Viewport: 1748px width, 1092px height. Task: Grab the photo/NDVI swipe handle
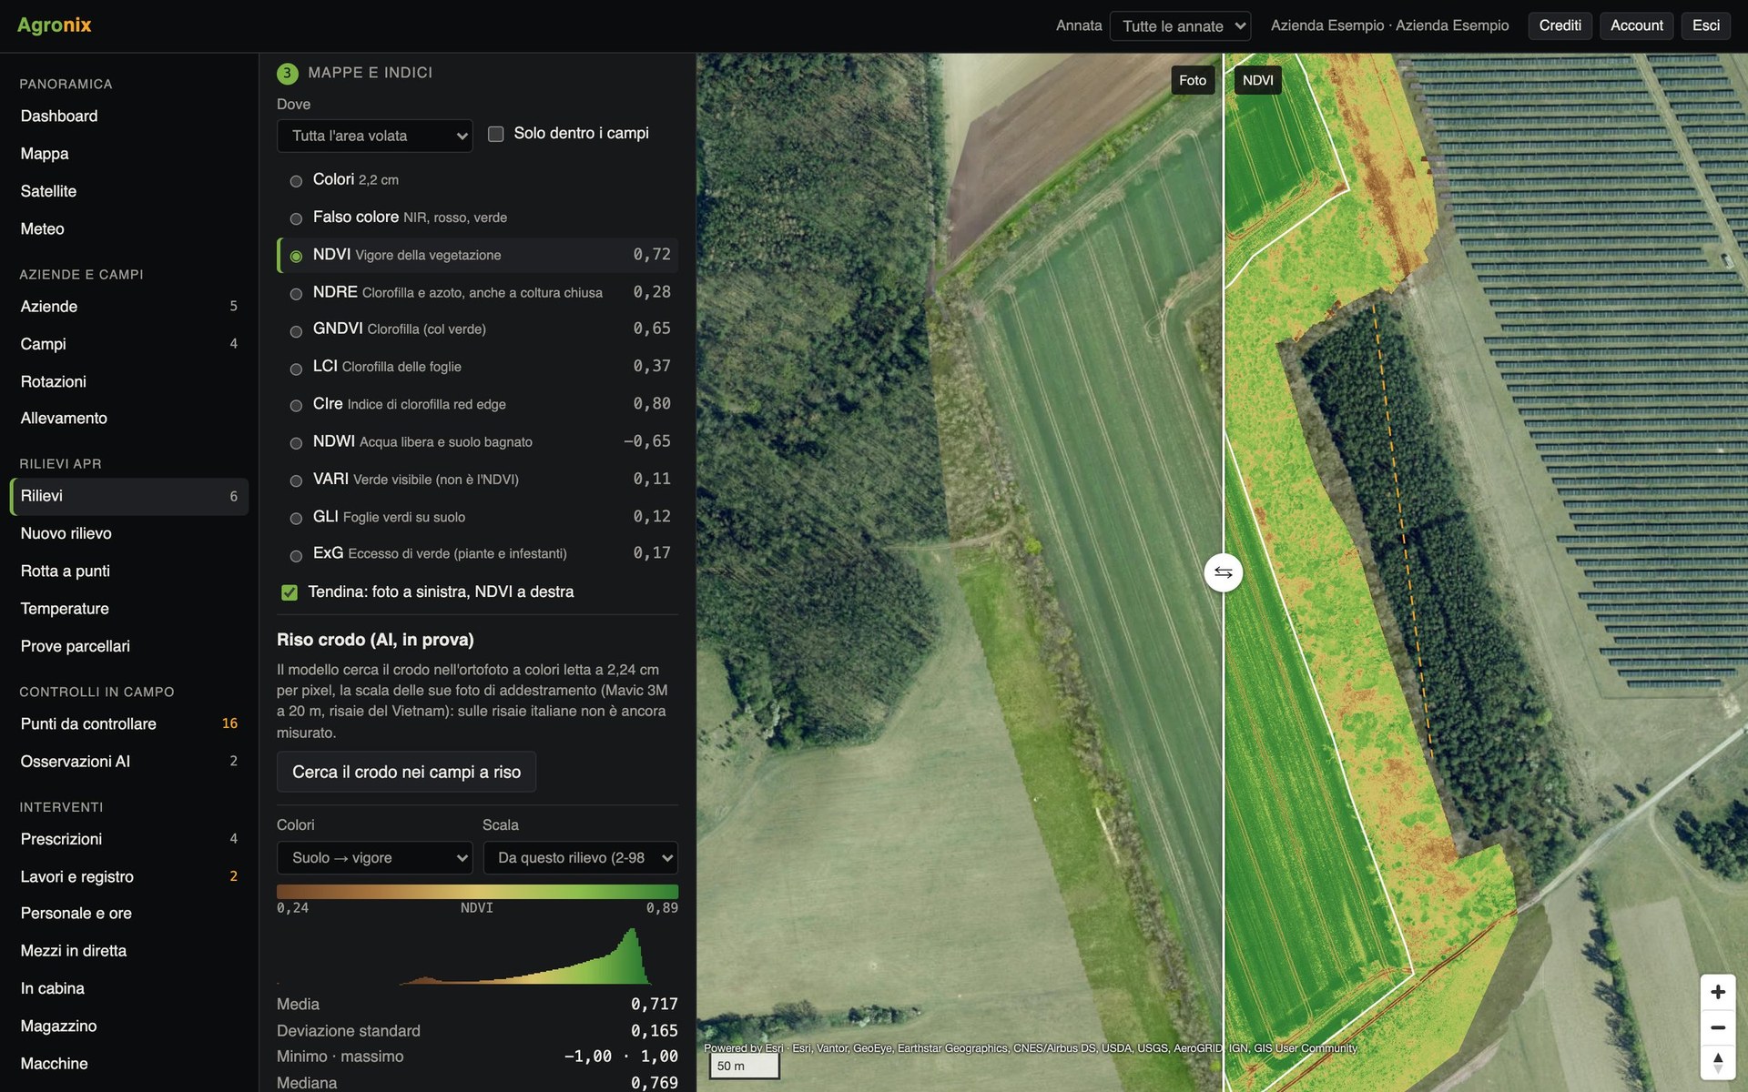1223,572
